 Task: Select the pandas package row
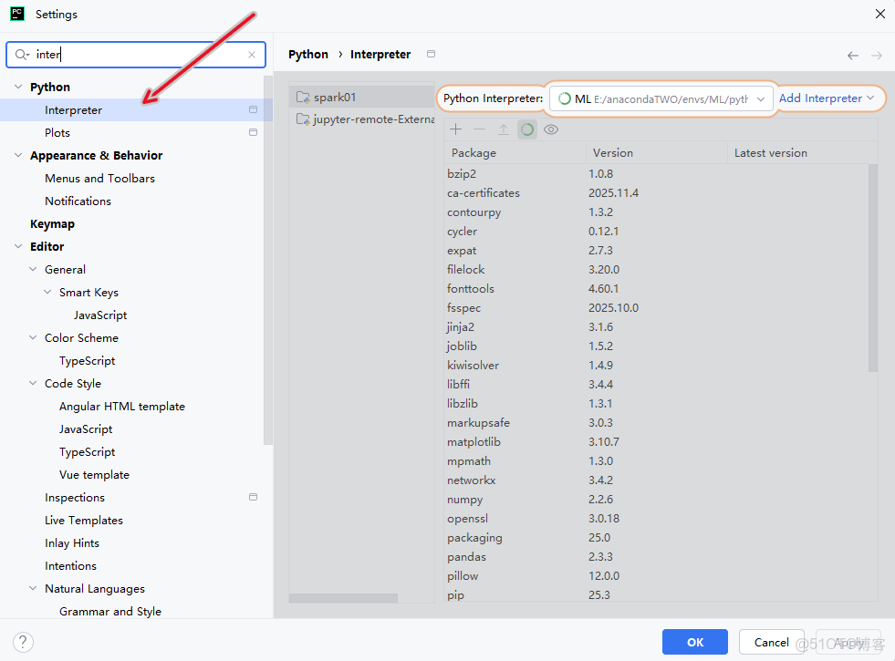click(x=656, y=557)
